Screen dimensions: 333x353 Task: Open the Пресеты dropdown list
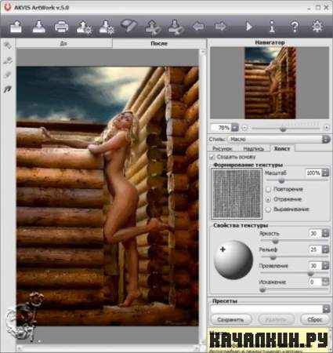(x=326, y=309)
